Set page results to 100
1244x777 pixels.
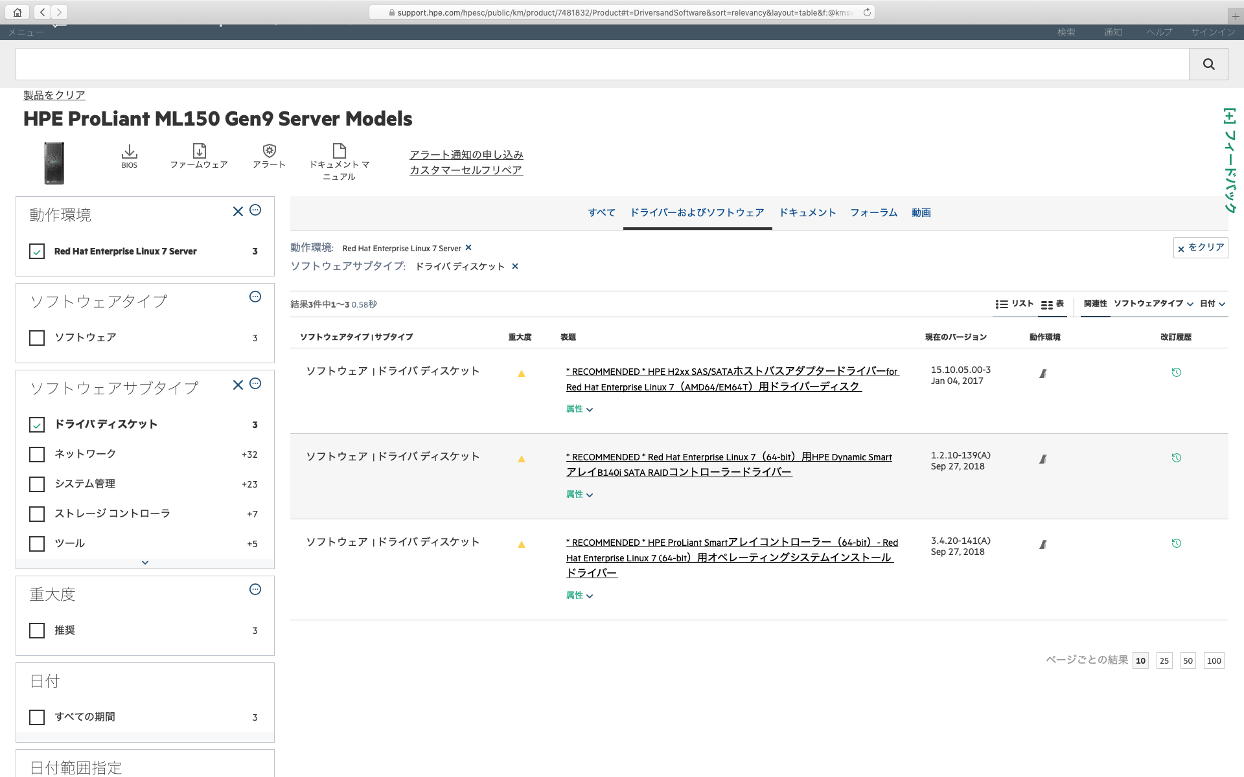pos(1214,660)
